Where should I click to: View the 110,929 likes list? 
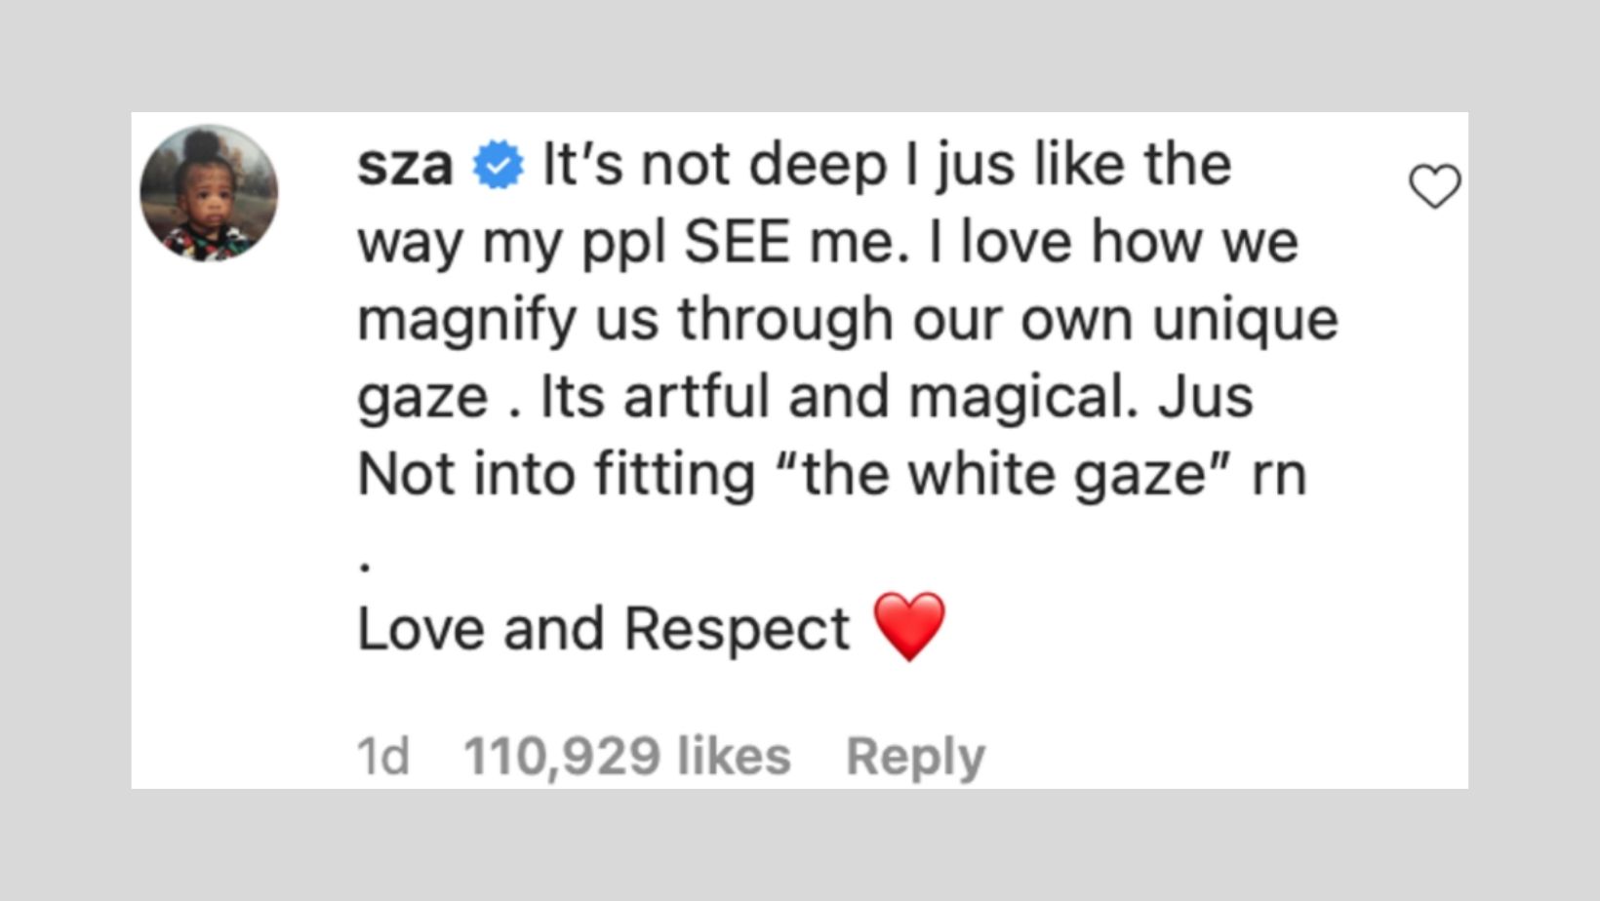coord(626,757)
